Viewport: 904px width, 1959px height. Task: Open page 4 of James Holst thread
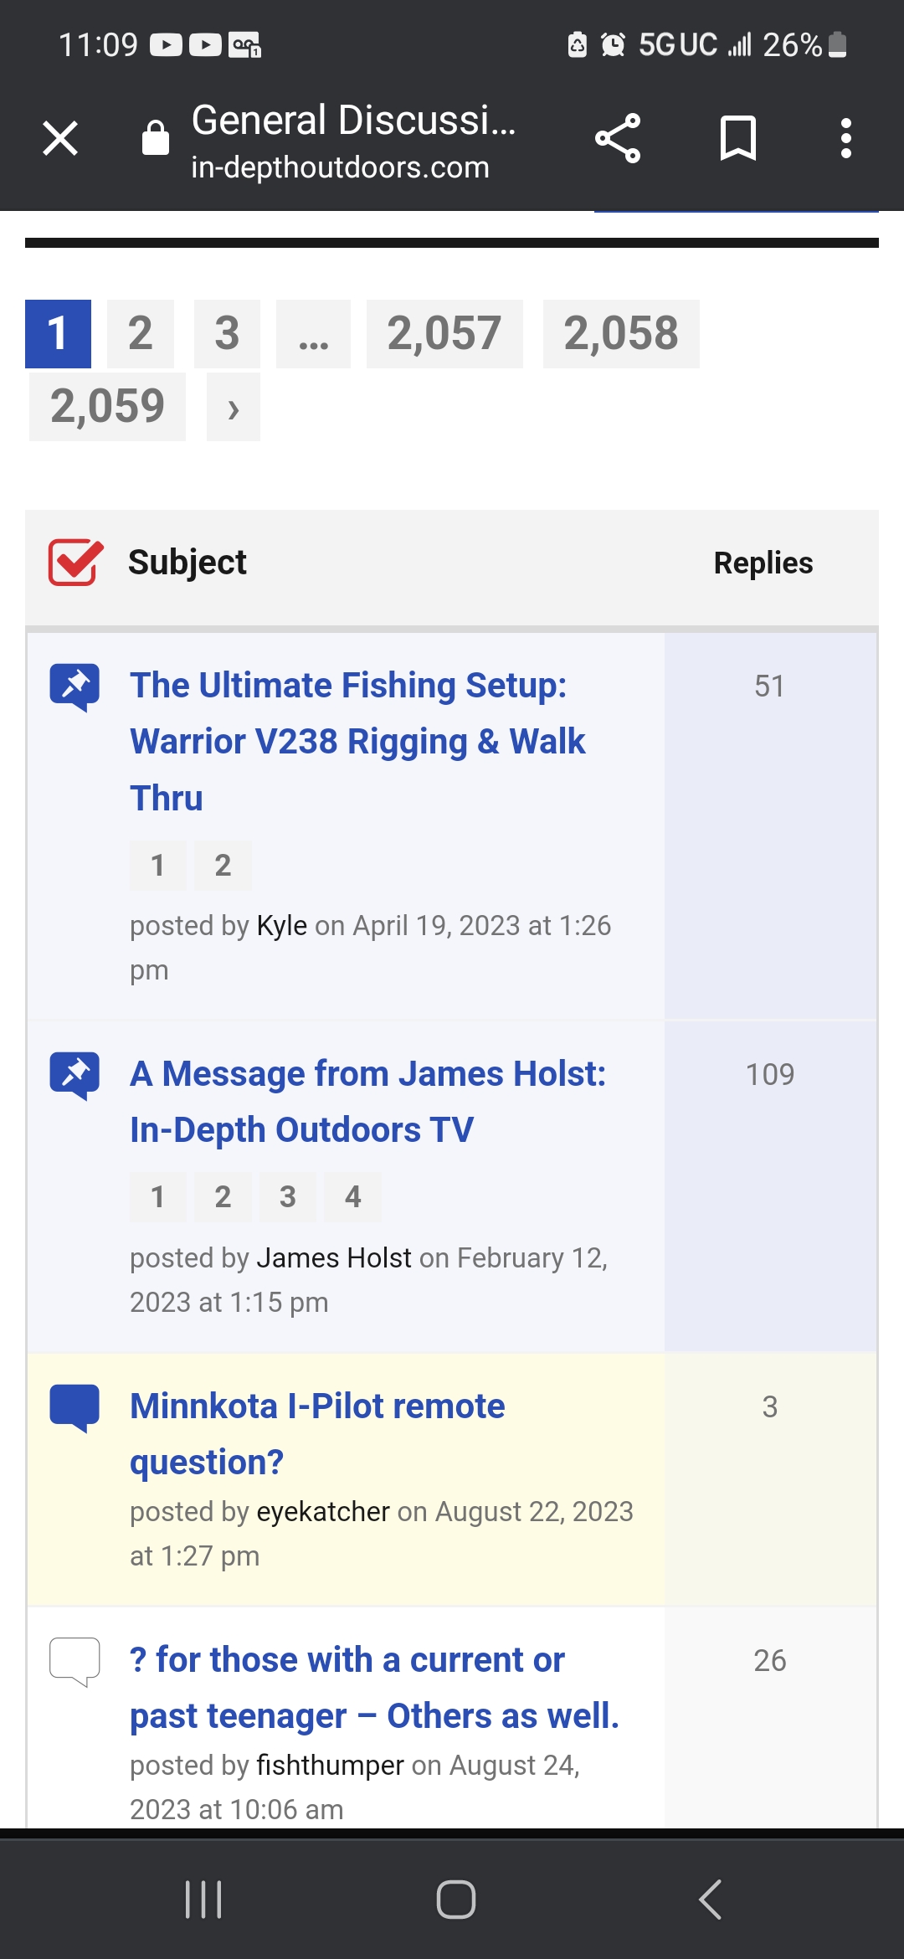[353, 1197]
